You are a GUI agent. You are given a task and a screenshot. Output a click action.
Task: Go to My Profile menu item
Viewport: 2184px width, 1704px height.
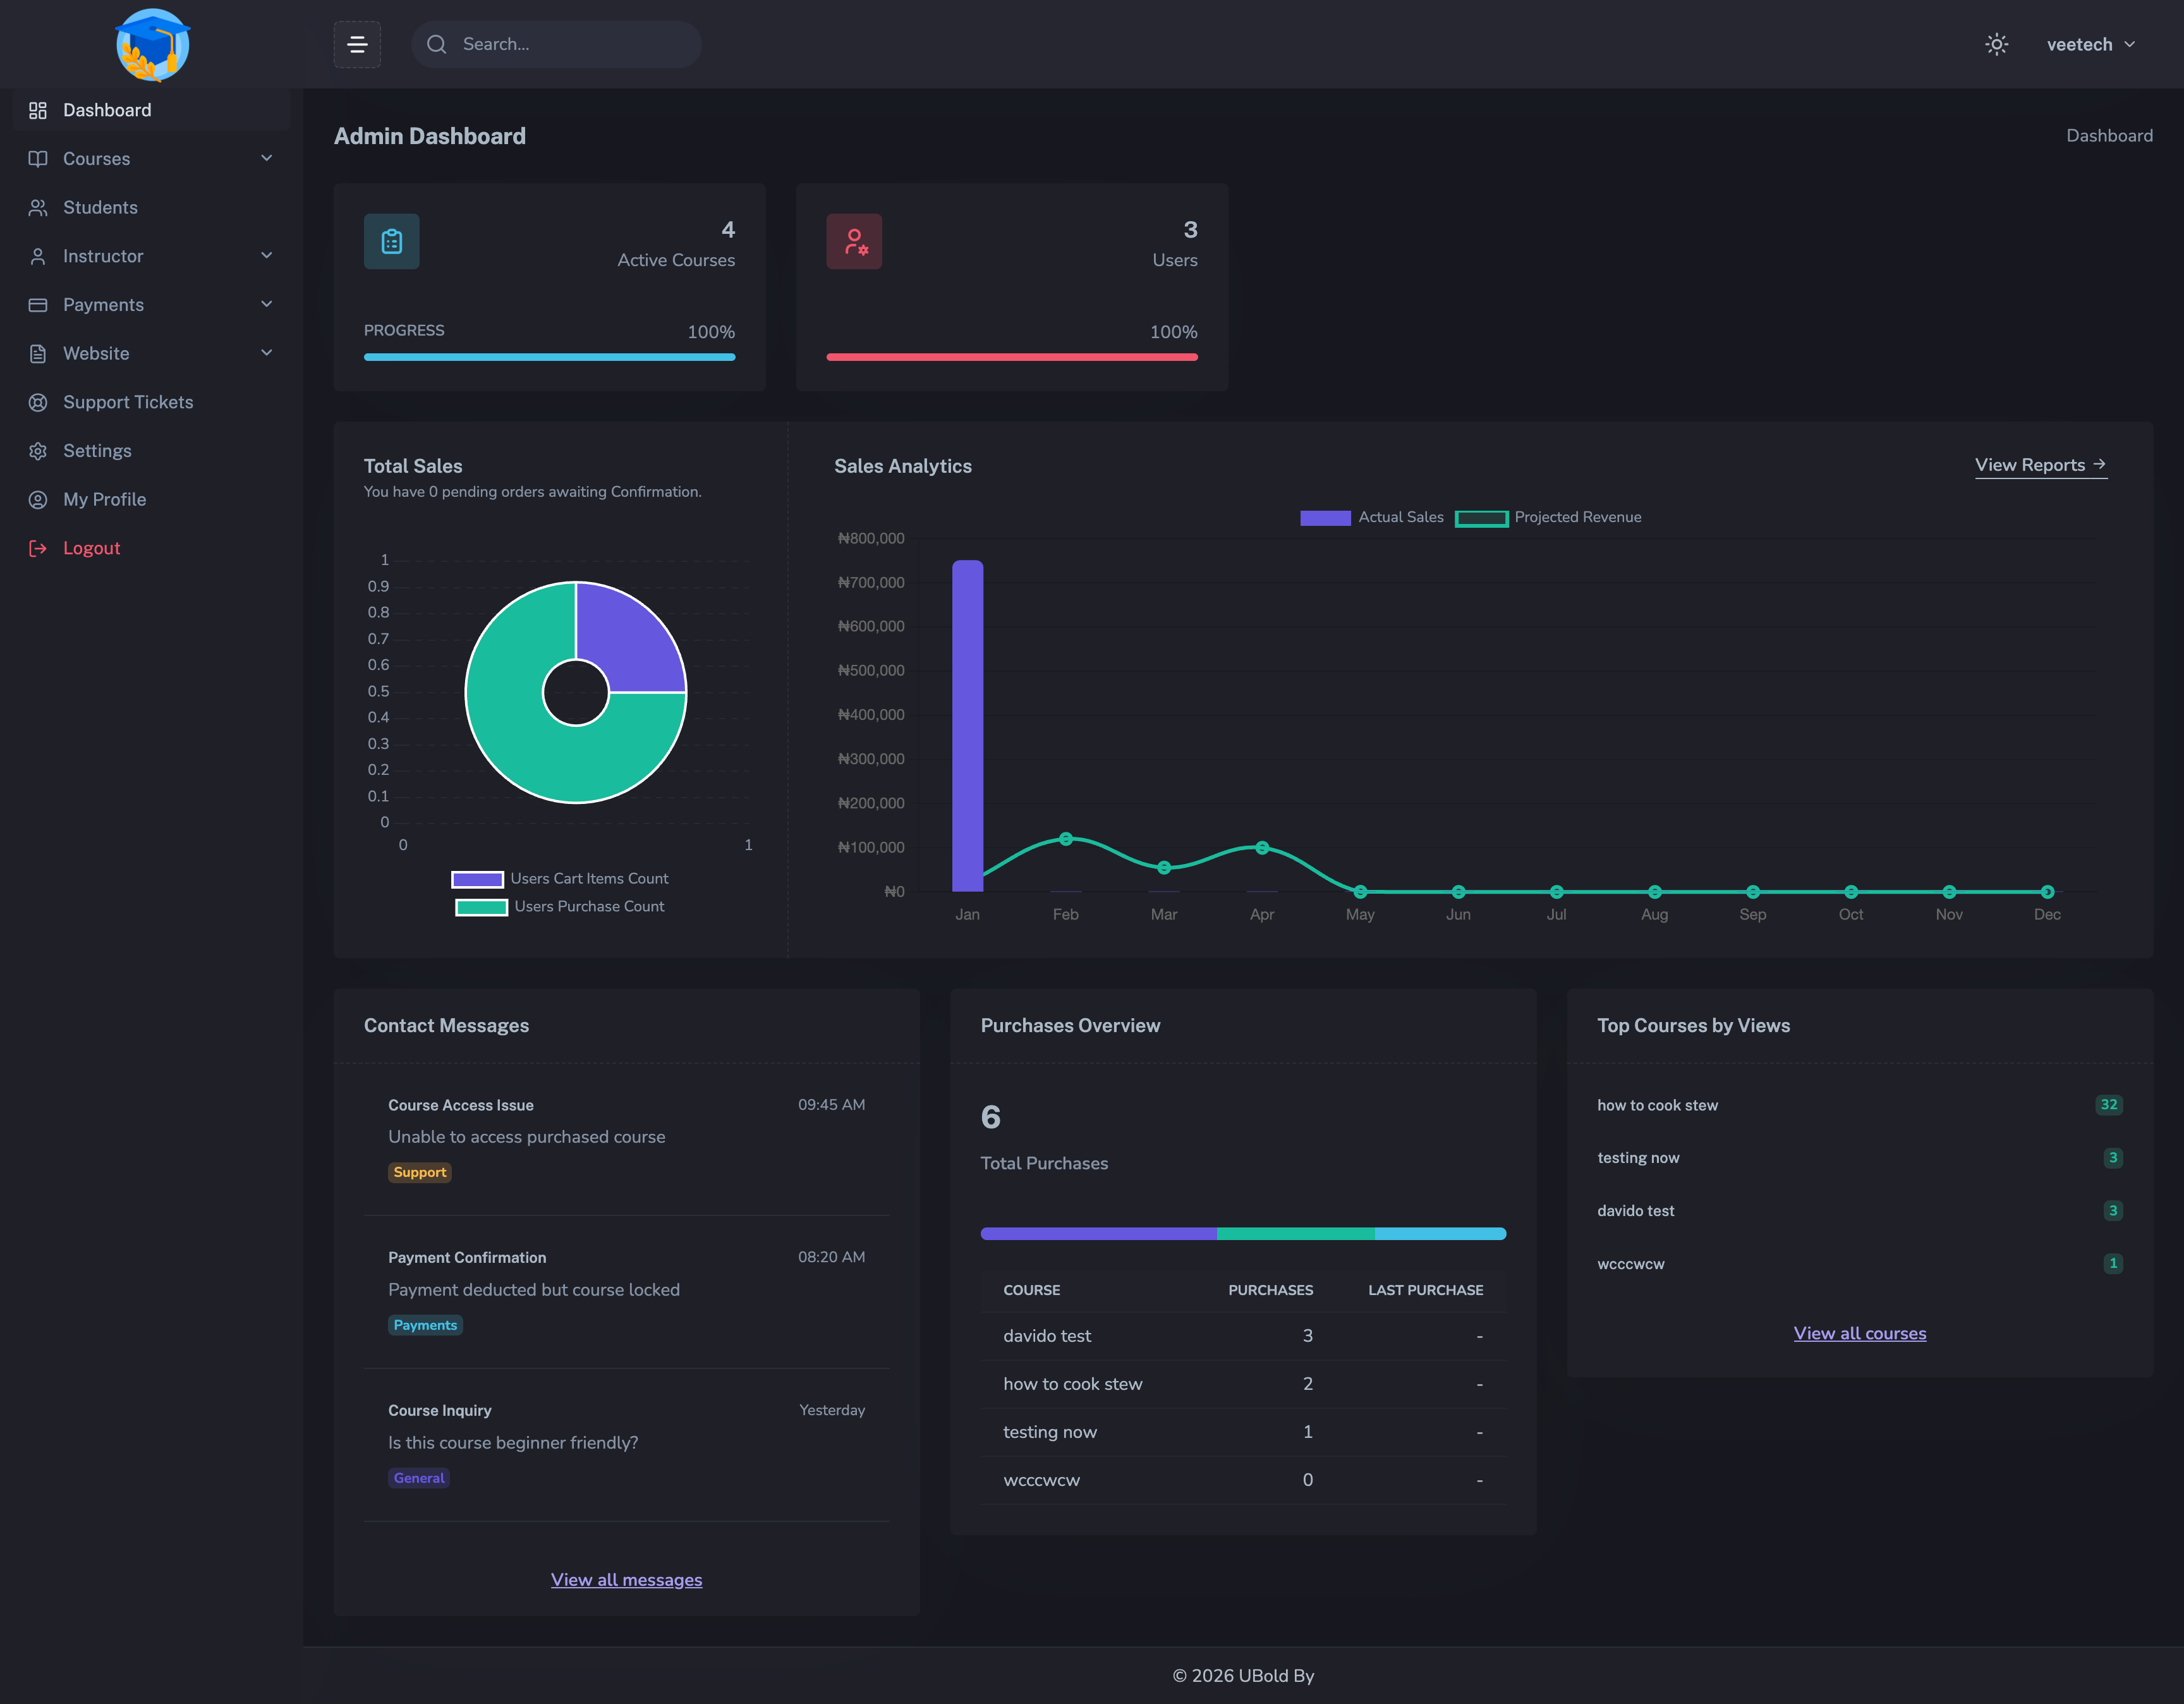pos(104,499)
